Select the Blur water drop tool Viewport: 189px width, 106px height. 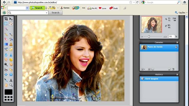point(6,55)
